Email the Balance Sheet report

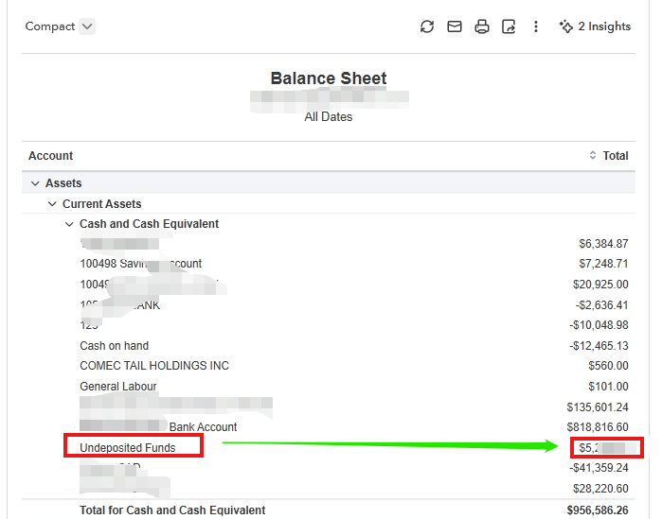[x=455, y=26]
